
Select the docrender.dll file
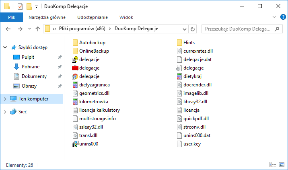point(194,85)
